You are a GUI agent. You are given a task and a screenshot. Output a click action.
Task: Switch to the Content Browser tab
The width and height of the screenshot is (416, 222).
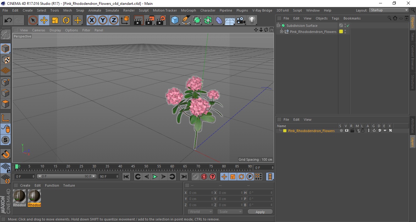(x=413, y=57)
